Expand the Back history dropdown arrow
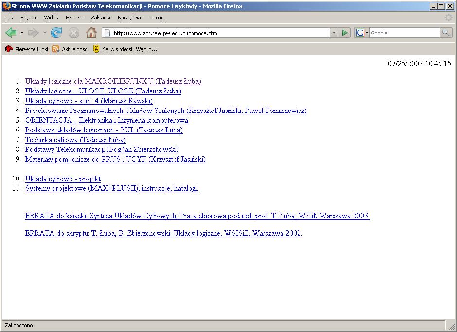This screenshot has height=332, width=457. (22, 33)
